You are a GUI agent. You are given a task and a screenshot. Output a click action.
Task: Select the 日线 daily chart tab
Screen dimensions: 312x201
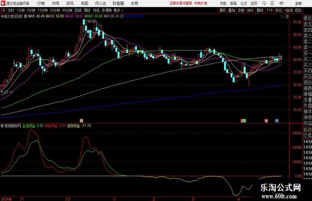tap(78, 10)
